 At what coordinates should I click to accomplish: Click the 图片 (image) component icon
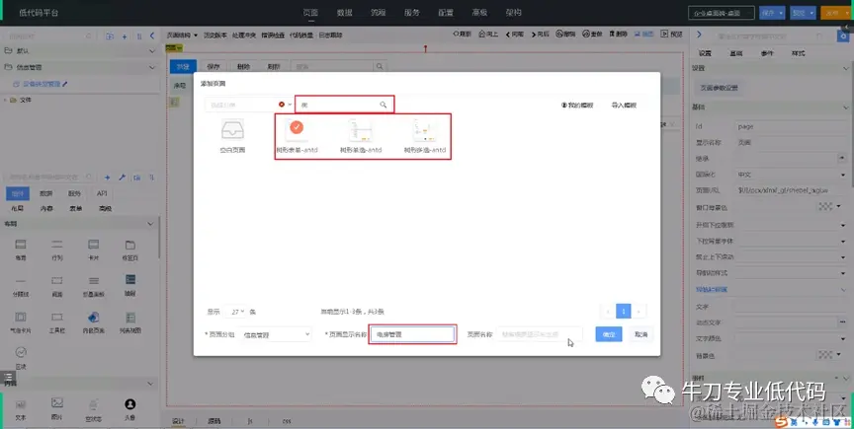[57, 403]
